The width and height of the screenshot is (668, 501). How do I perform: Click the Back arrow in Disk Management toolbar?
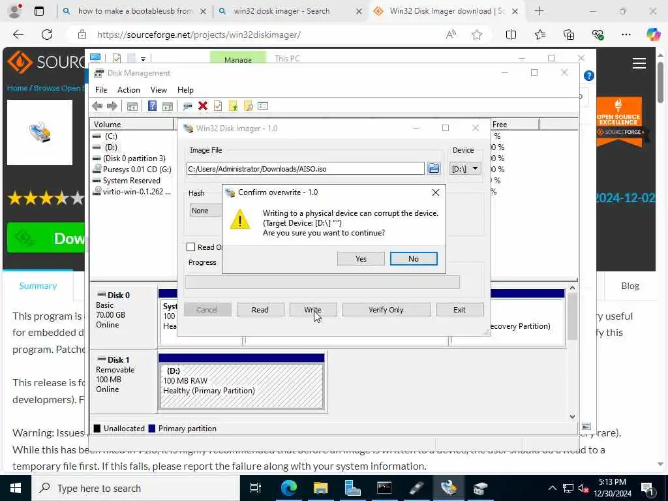97,106
